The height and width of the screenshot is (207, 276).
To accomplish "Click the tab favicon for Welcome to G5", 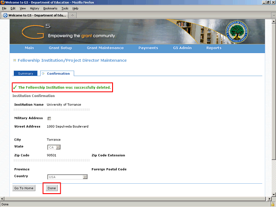I will point(5,16).
